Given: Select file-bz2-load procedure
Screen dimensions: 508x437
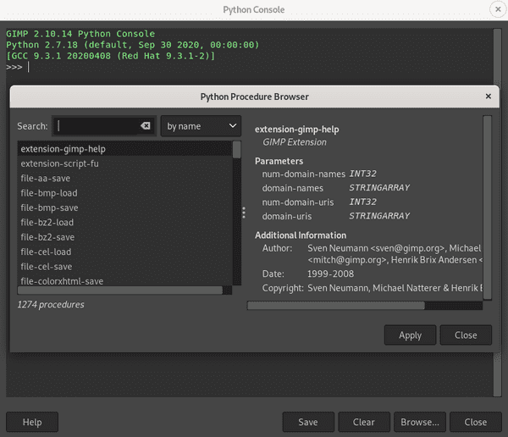Looking at the screenshot, I should coord(125,223).
